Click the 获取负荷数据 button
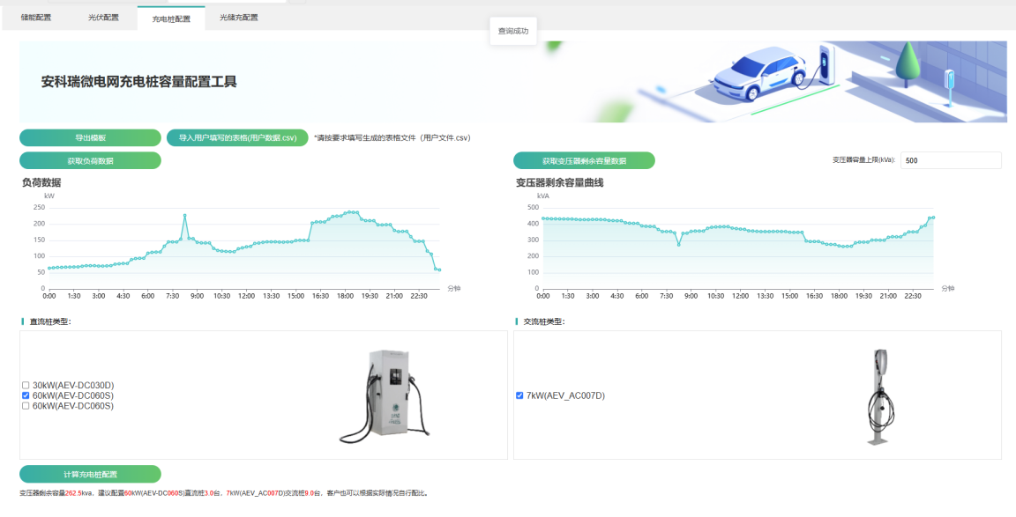 [90, 160]
